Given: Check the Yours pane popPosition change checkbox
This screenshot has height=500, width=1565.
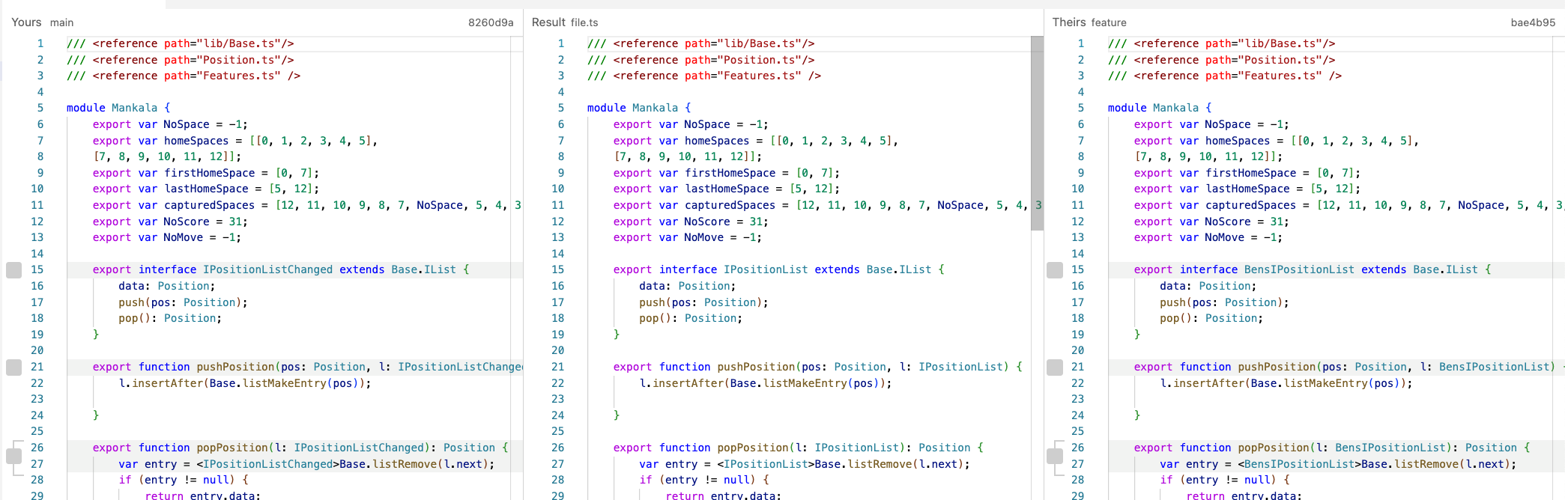Looking at the screenshot, I should (13, 456).
